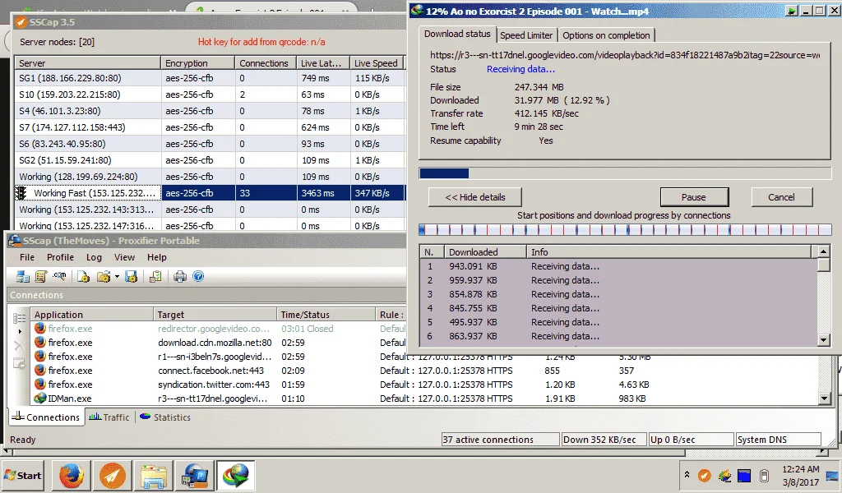Click the orange SSCap icon in the system tray
The height and width of the screenshot is (493, 842).
(x=705, y=475)
